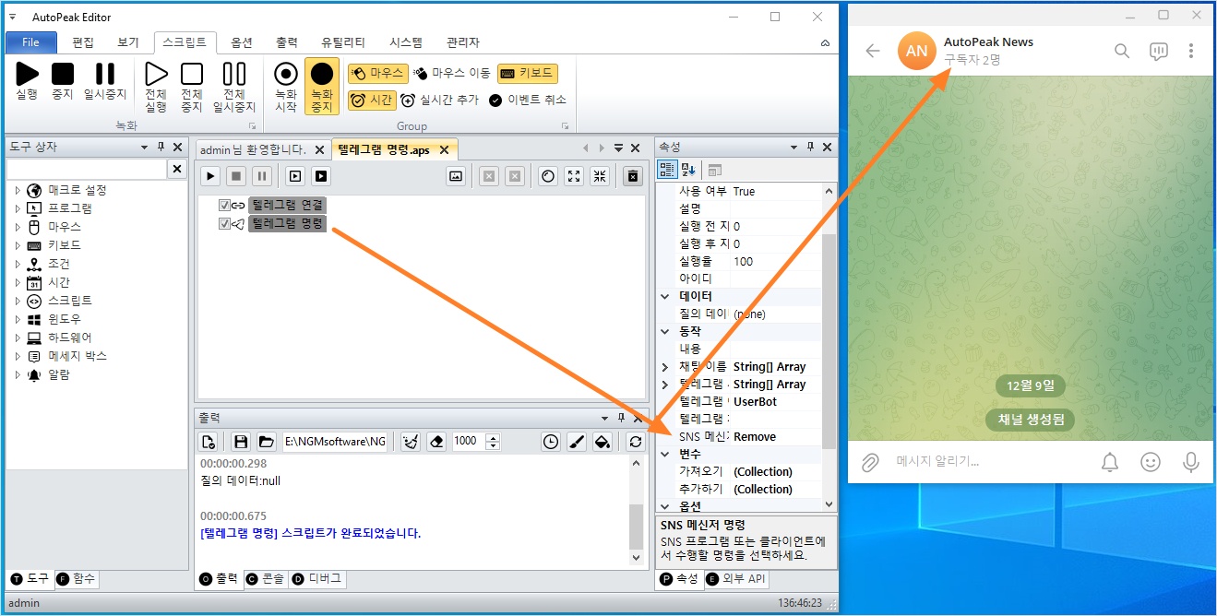Click the image icon in editor toolbar
The width and height of the screenshot is (1217, 616).
(x=455, y=176)
